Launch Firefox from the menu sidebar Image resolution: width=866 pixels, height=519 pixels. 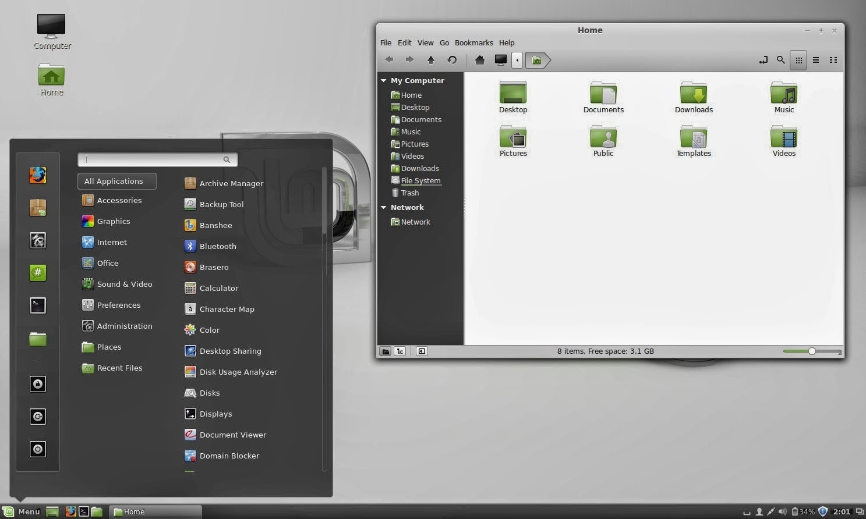pyautogui.click(x=37, y=175)
